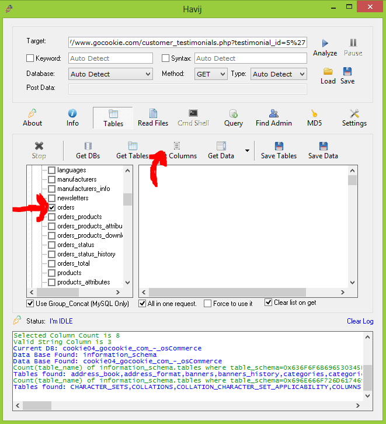Click table list scroll up arrow
This screenshot has width=386, height=424.
pyautogui.click(x=127, y=171)
